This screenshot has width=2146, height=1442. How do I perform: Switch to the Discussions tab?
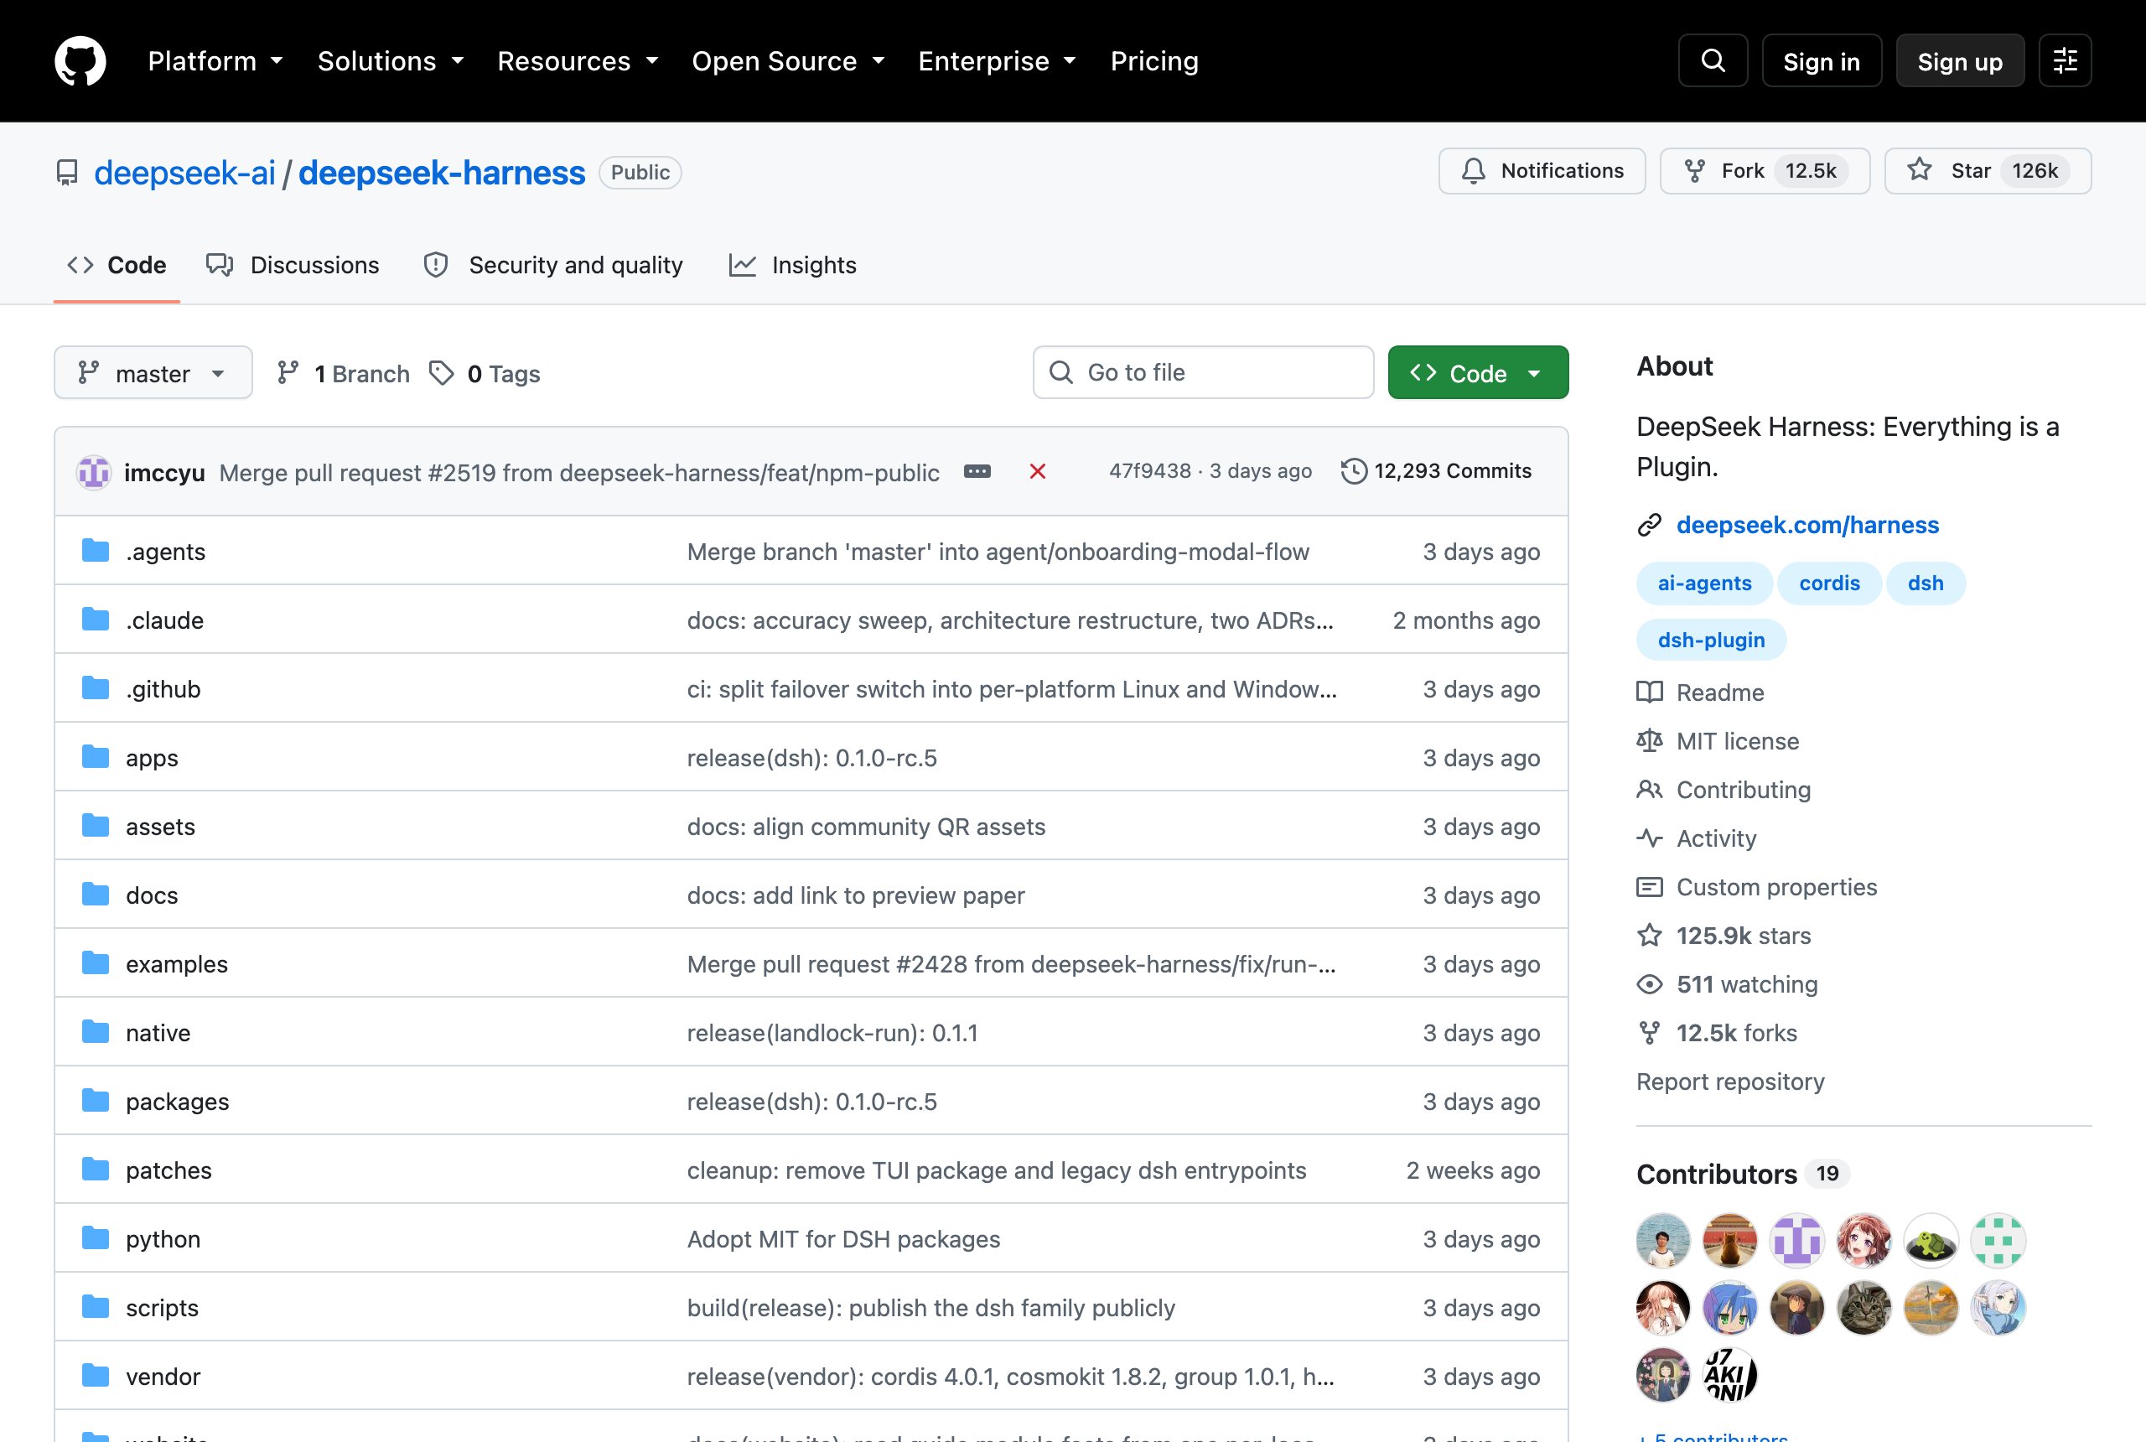(293, 265)
